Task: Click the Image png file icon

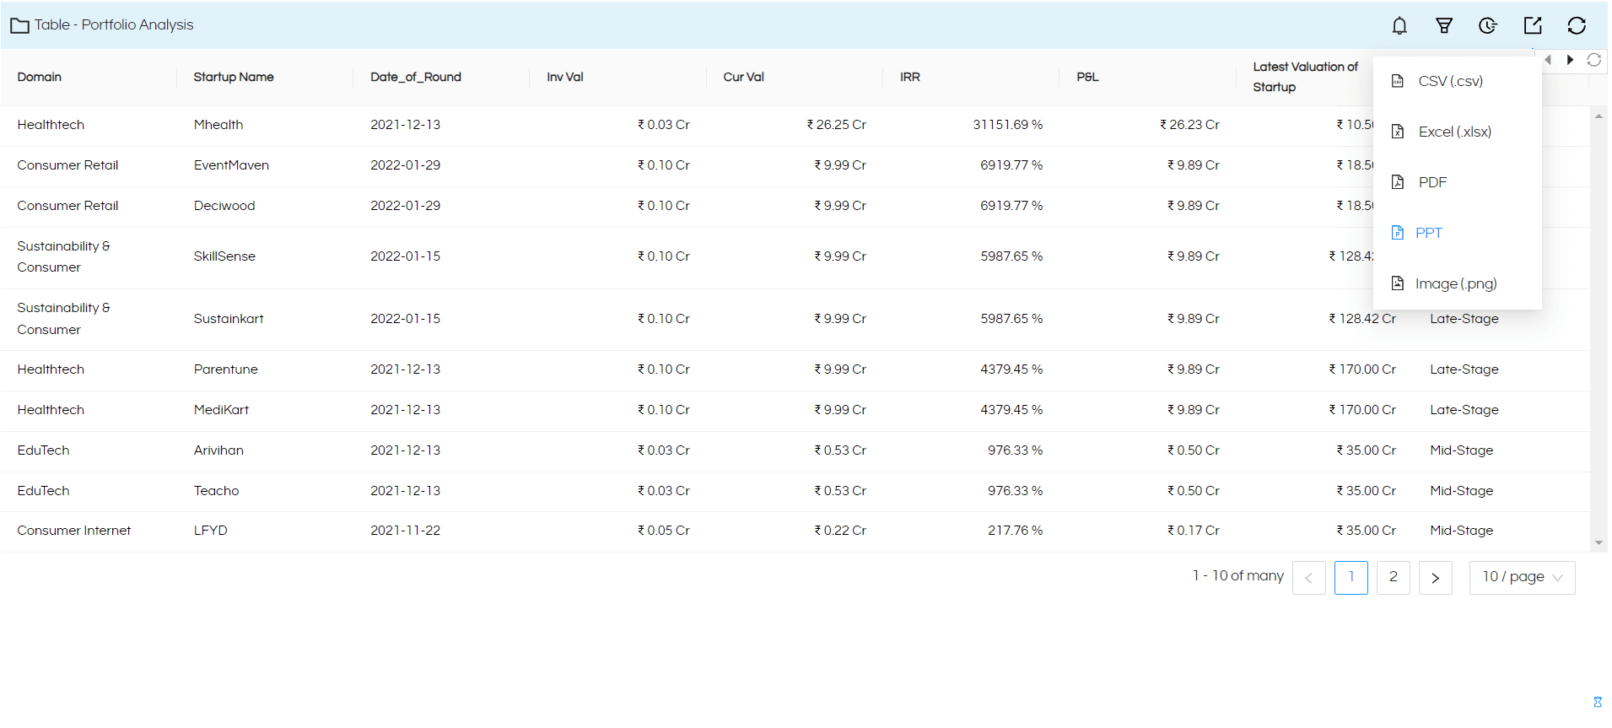Action: (x=1398, y=283)
